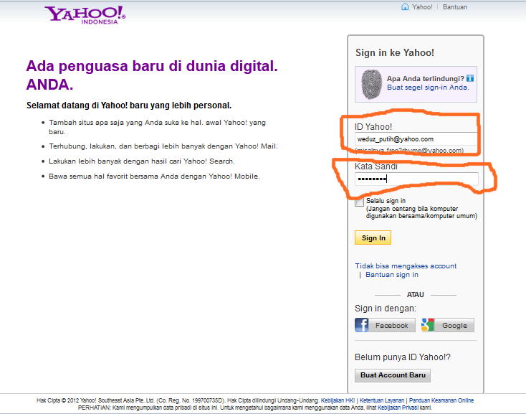526x414 pixels.
Task: Focus the Kata Sandi password field
Action: coord(416,179)
